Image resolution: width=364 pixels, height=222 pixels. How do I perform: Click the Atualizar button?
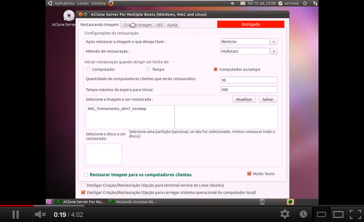pos(244,99)
